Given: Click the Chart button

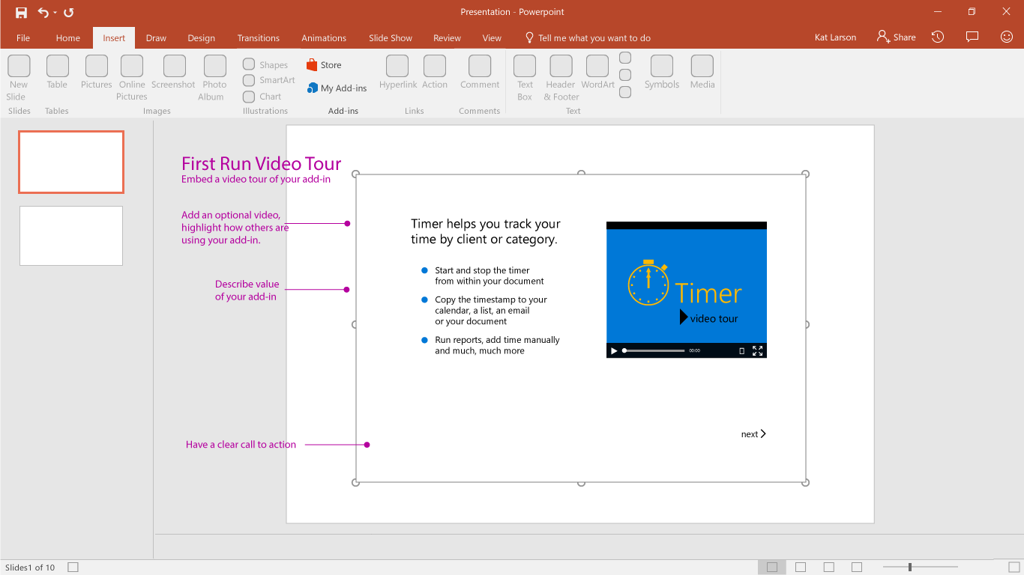Looking at the screenshot, I should click(x=262, y=97).
